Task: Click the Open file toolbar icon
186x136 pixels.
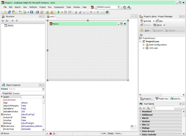Action: (x=25, y=12)
